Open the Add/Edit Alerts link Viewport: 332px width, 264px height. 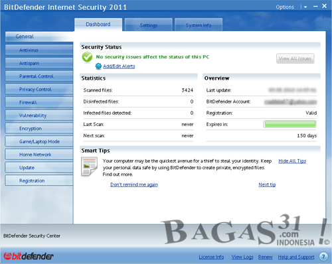pyautogui.click(x=119, y=66)
